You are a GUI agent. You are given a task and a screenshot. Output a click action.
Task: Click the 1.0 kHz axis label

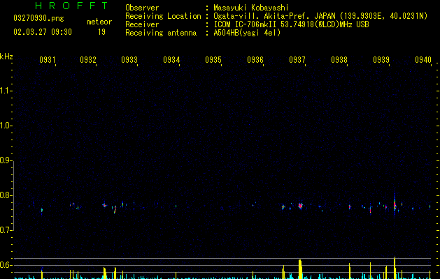[x=6, y=126]
